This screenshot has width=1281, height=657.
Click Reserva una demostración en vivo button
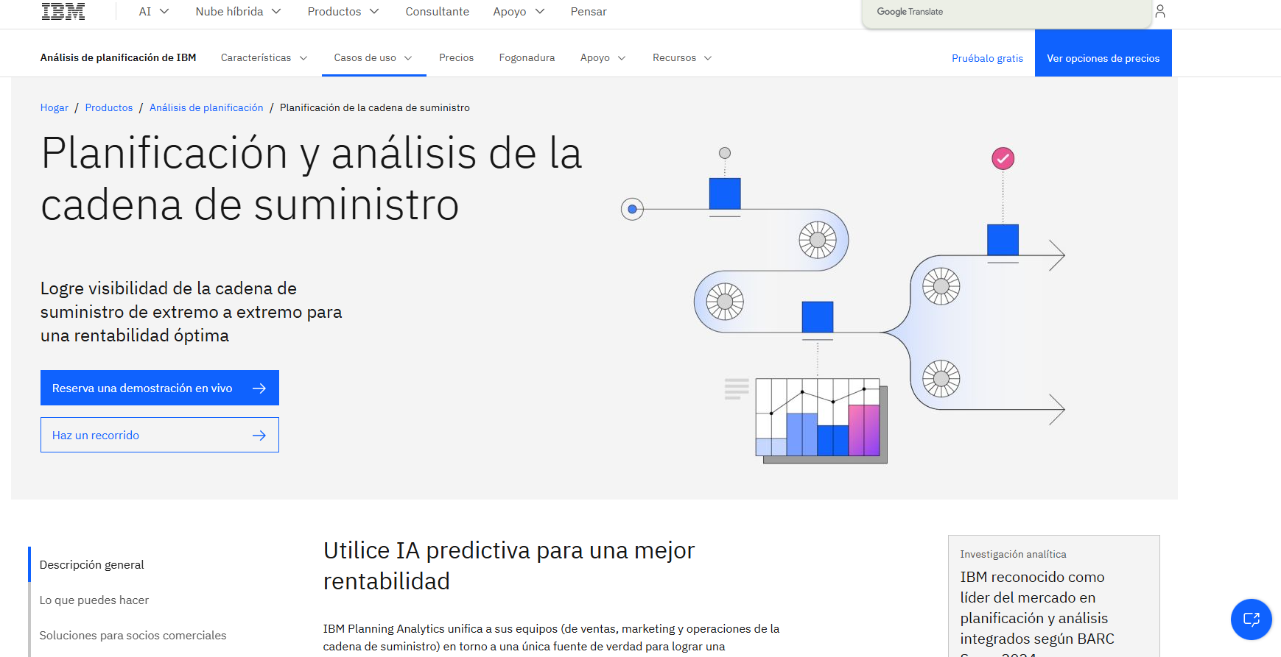(x=159, y=388)
